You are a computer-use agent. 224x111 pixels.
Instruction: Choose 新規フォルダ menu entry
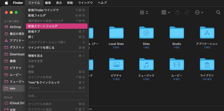tap(57, 15)
